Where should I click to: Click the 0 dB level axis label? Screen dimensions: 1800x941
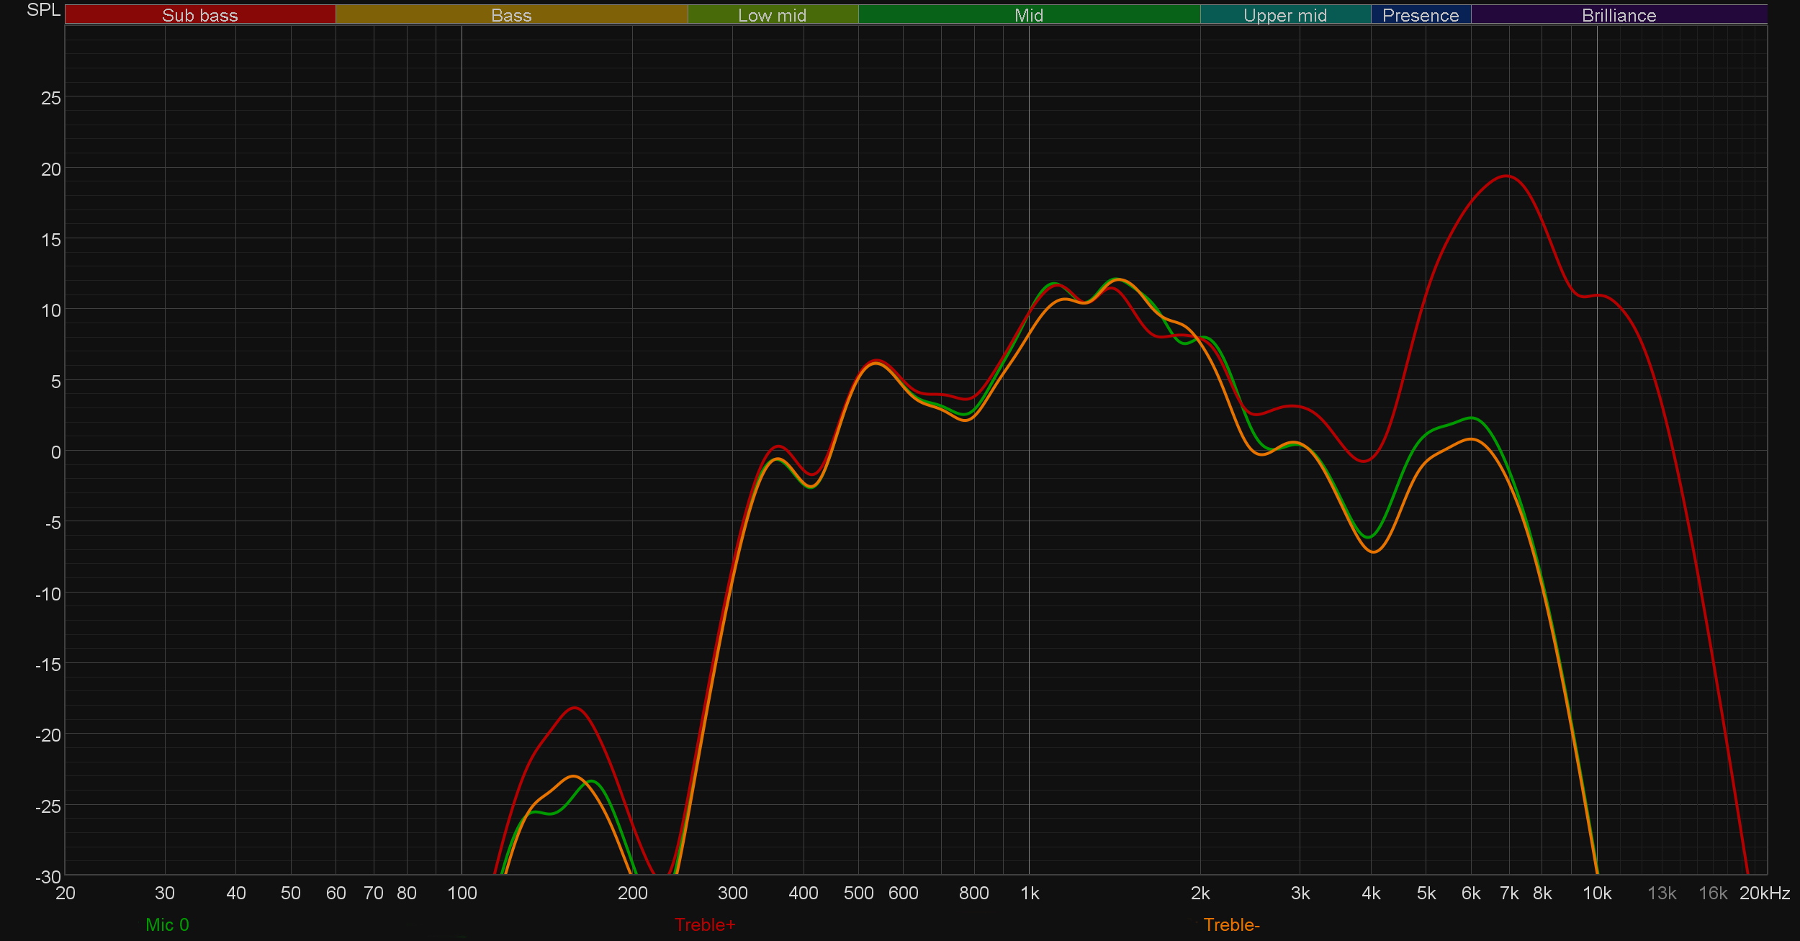pyautogui.click(x=55, y=452)
